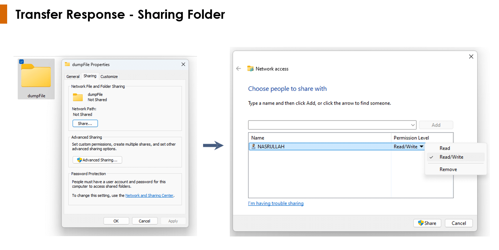
Task: Click the Add button in Network access
Action: (436, 125)
